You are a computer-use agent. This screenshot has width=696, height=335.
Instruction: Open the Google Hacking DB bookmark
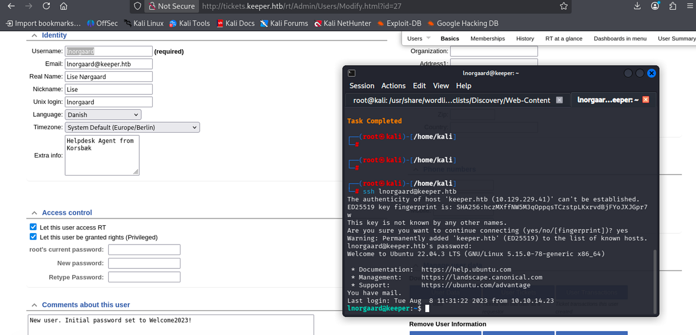click(x=463, y=23)
